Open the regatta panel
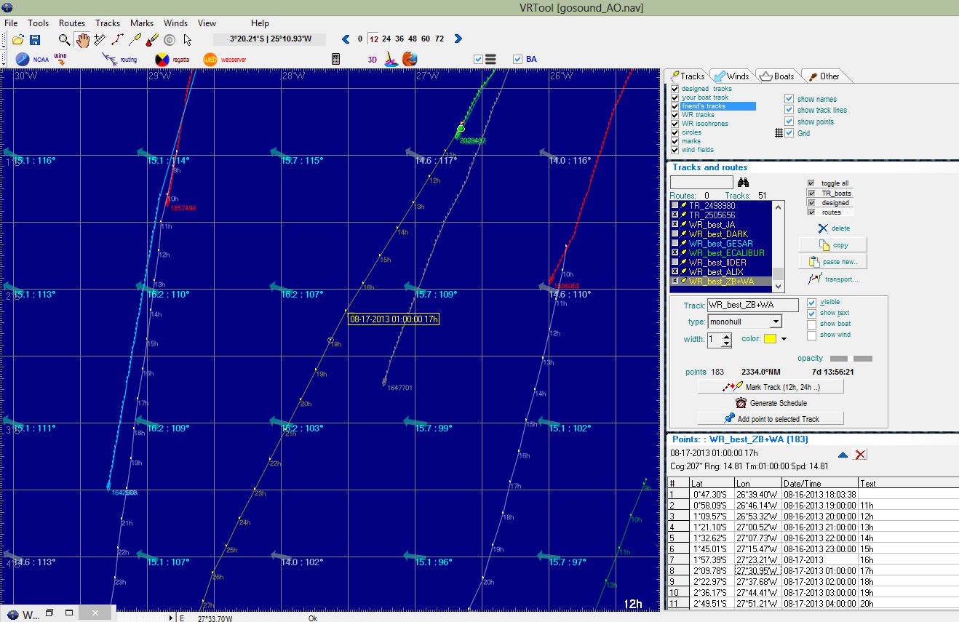 click(x=172, y=59)
